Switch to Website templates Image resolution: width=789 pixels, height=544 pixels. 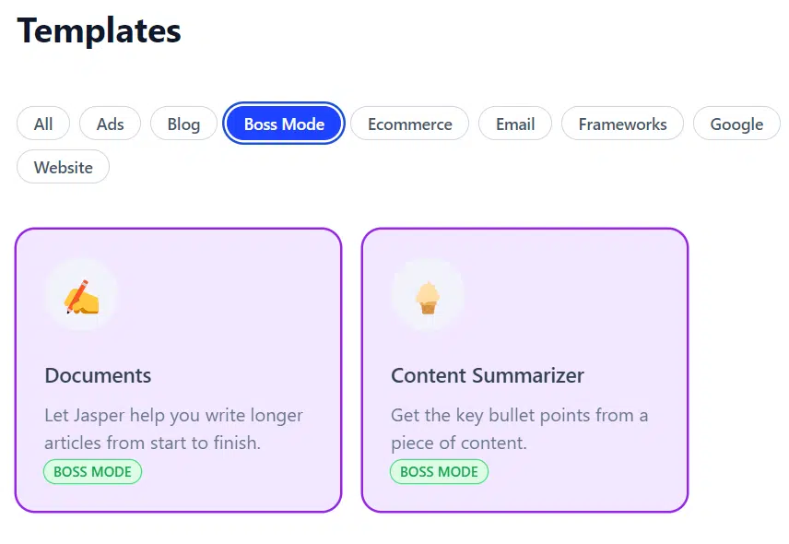[63, 167]
